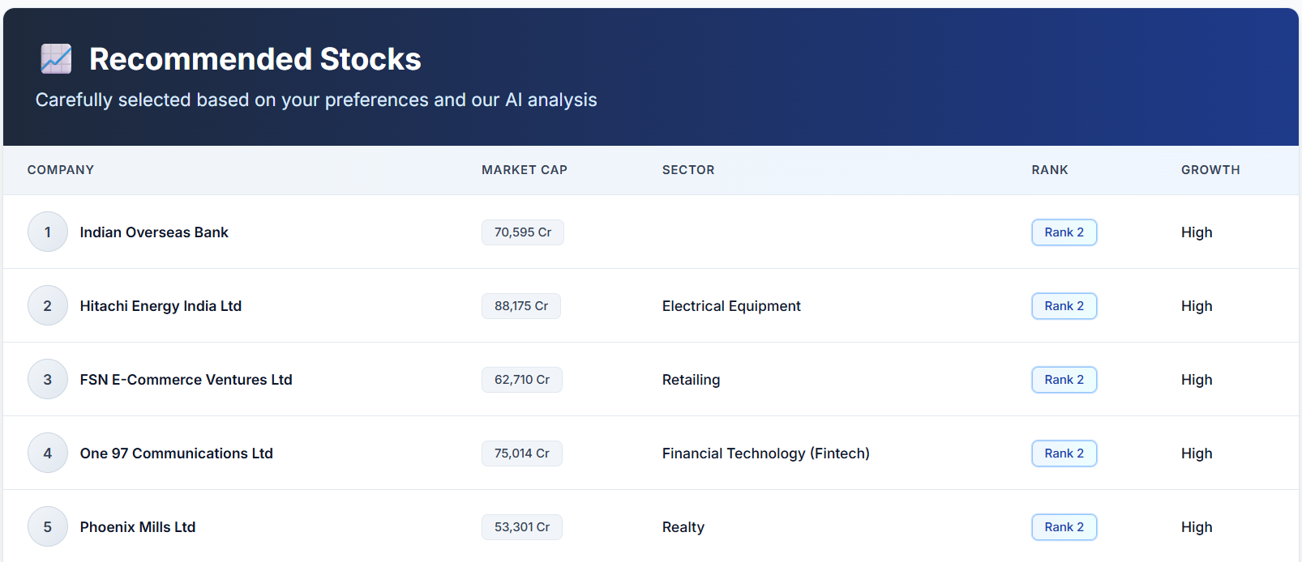This screenshot has width=1302, height=562.
Task: Click the GROWTH column header
Action: 1210,170
